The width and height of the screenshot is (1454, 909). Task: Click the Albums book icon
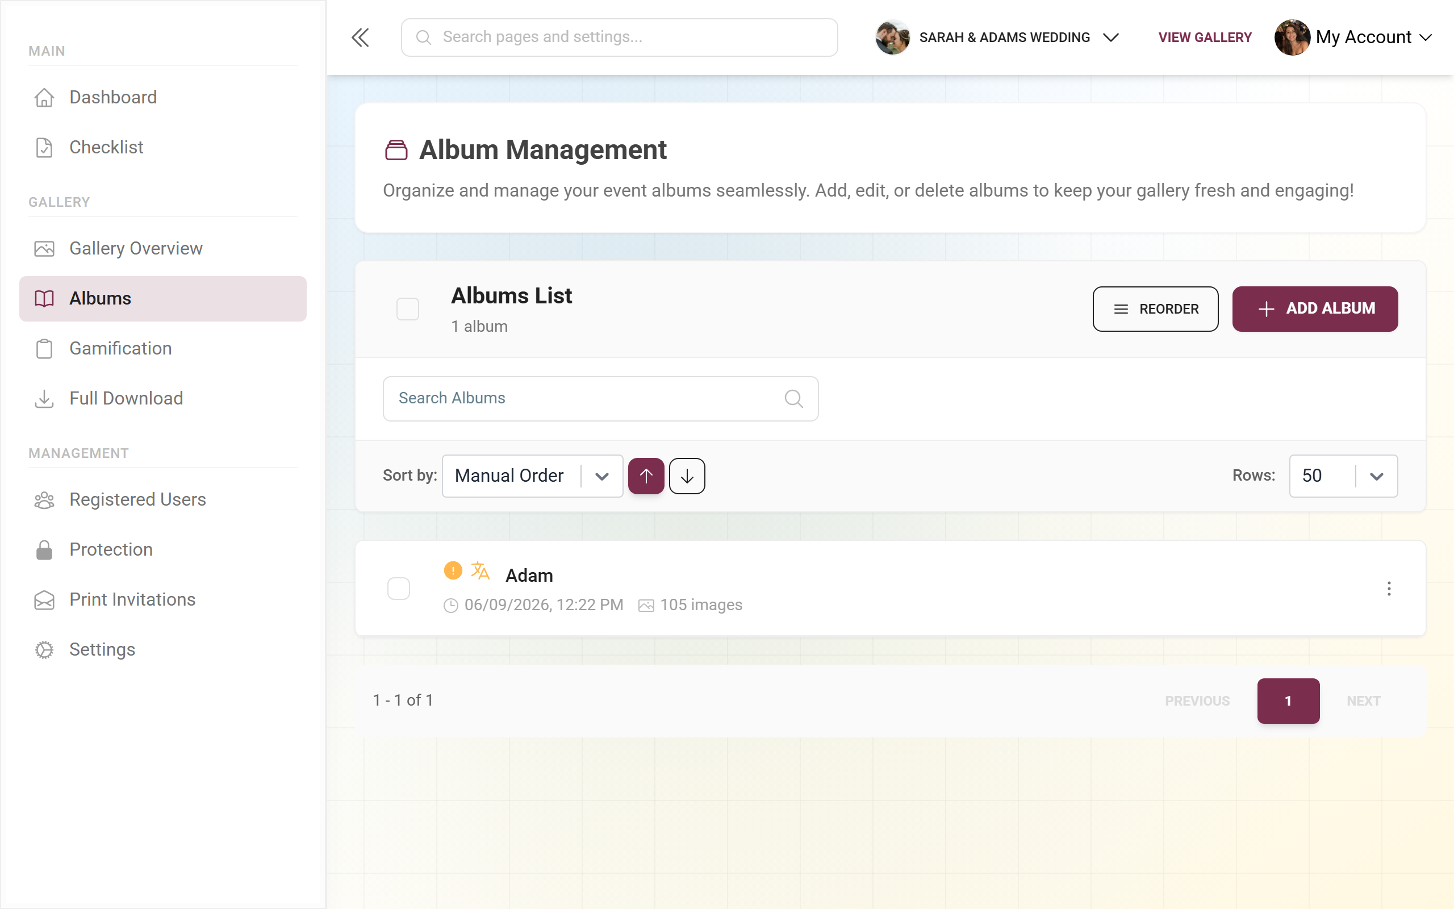pos(44,299)
